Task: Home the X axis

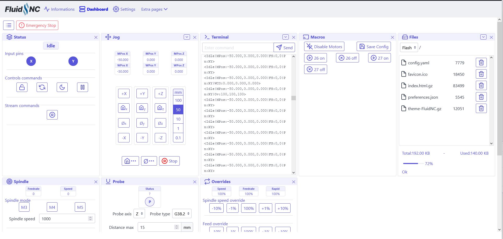Action: coord(124,108)
